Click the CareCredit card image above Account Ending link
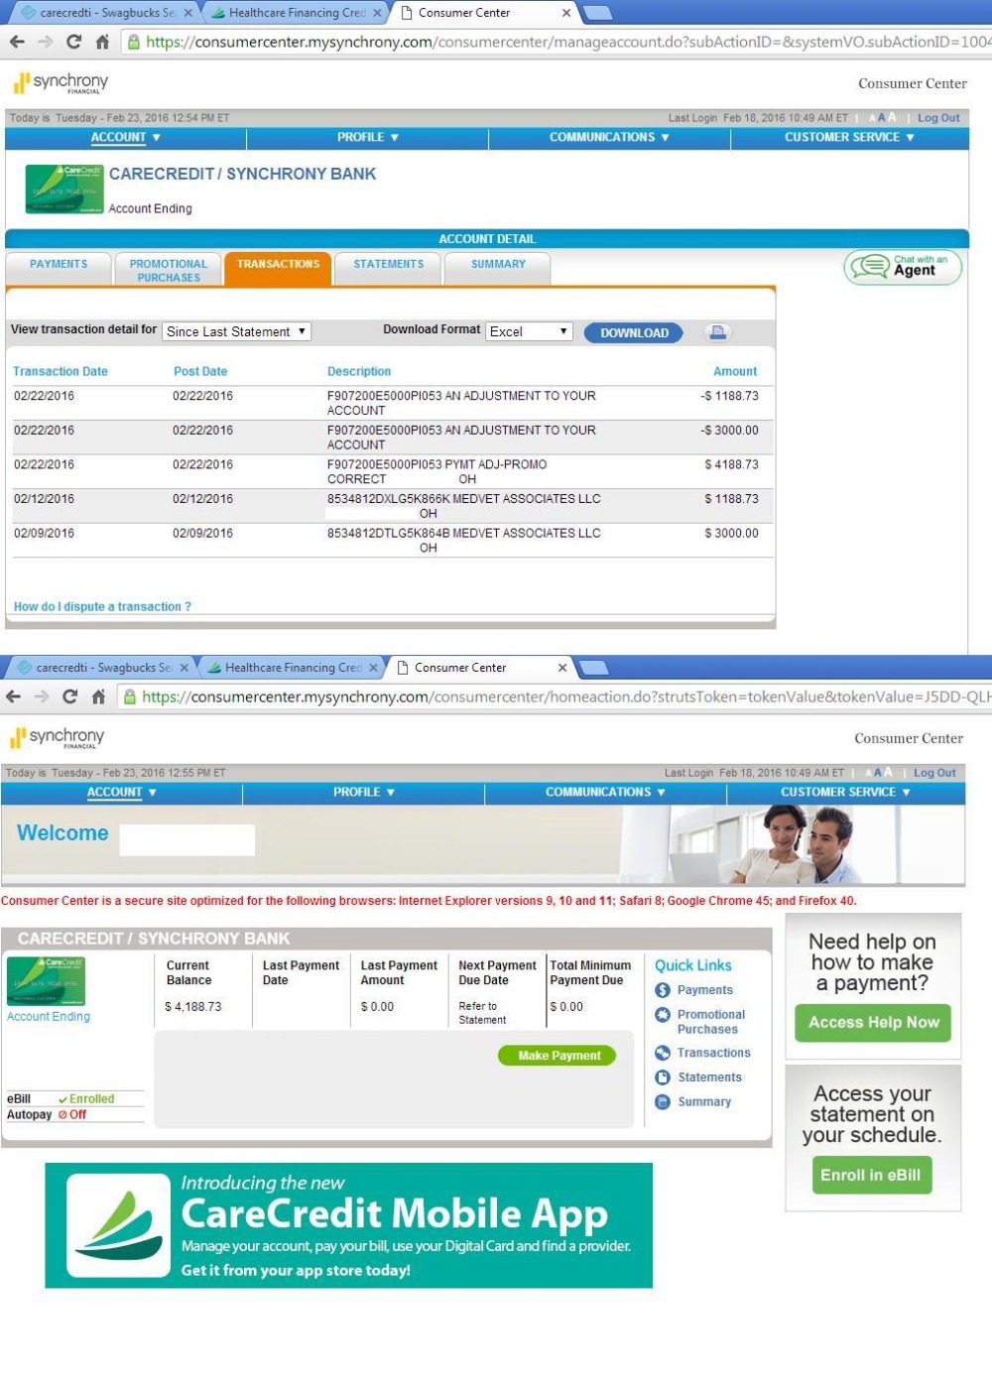Screen dimensions: 992x1392 click(x=46, y=981)
